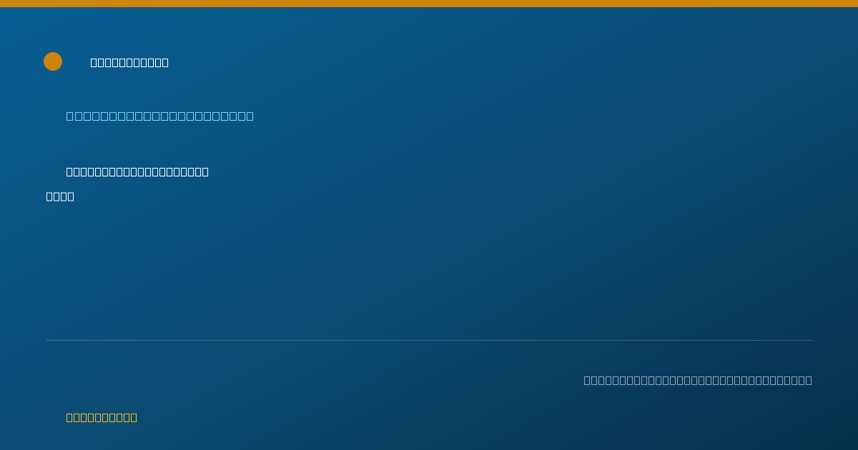This screenshot has width=858, height=450.
Task: Follow the sky-blue subtitle line
Action: (160, 116)
